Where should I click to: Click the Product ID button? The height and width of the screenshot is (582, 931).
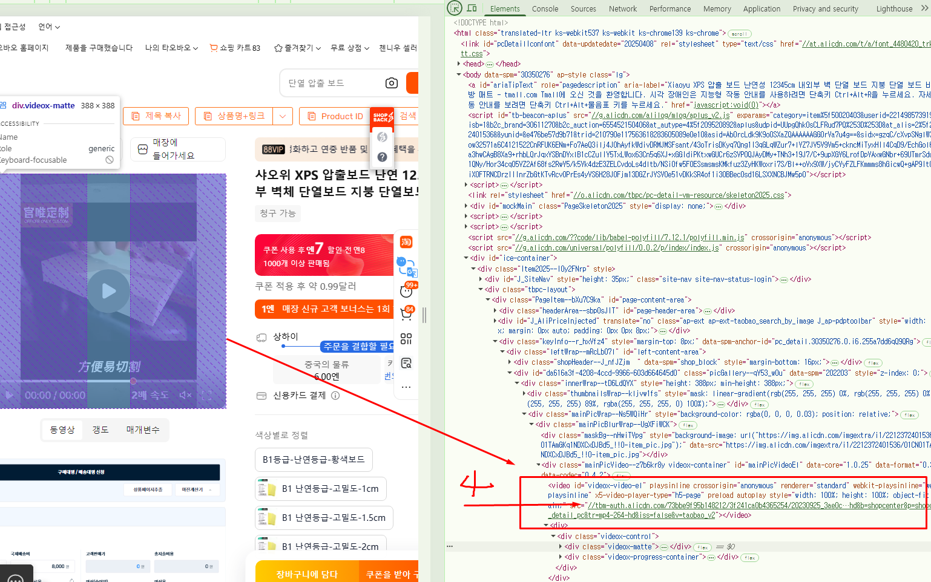click(335, 116)
